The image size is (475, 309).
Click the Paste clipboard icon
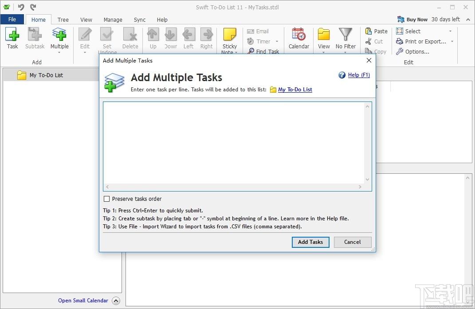tap(369, 31)
